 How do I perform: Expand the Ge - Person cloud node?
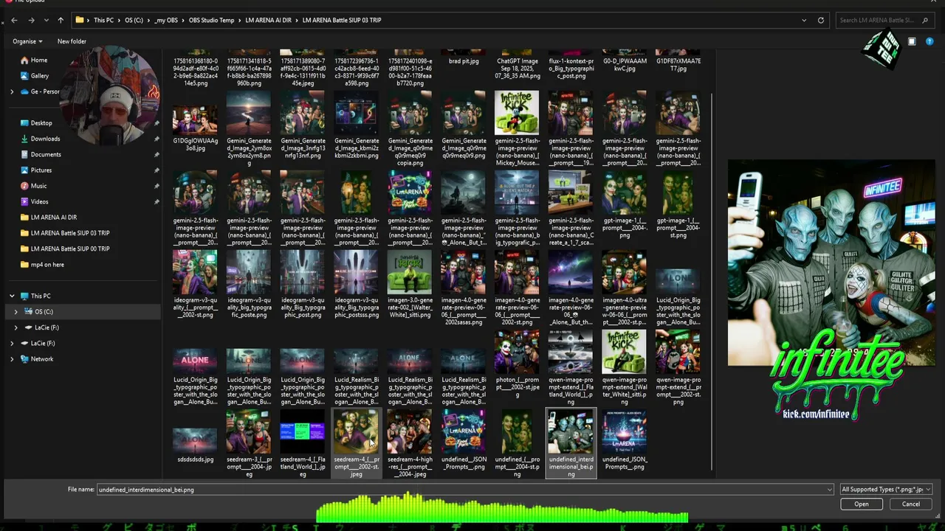(x=12, y=91)
